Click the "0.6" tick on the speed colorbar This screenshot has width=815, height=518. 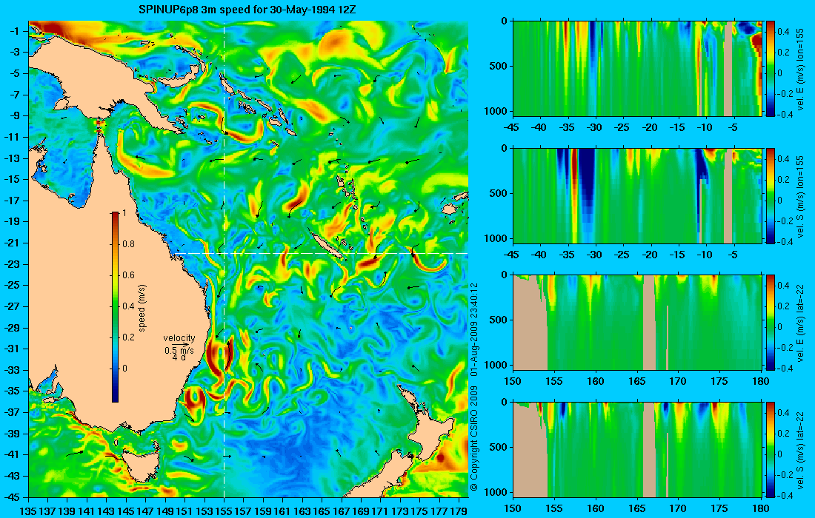128,275
